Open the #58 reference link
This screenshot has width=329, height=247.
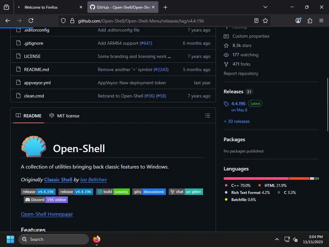[x=161, y=96]
